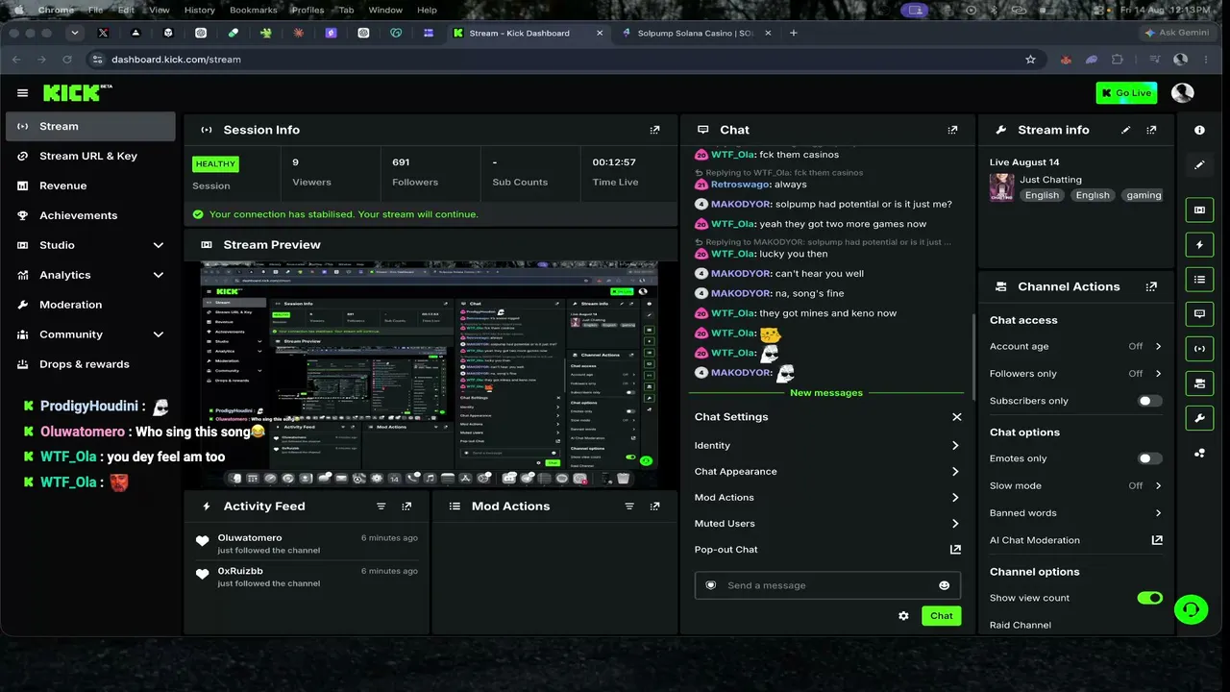Open the Mod Actions filter icon
Viewport: 1230px width, 692px height.
tap(630, 507)
